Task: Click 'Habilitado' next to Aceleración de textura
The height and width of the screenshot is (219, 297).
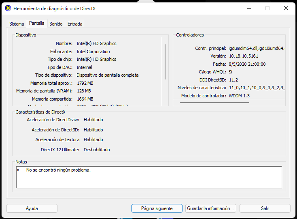Action: [93, 140]
